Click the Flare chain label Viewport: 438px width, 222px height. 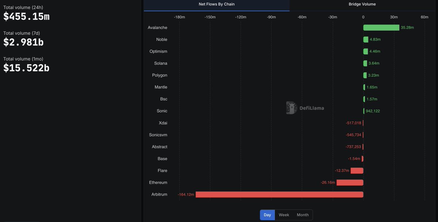pos(162,171)
